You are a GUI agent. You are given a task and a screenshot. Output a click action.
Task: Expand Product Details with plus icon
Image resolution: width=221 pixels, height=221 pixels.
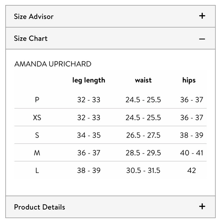[x=202, y=207]
